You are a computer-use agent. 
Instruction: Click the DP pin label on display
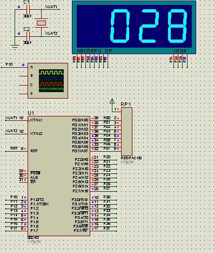coord(109,51)
